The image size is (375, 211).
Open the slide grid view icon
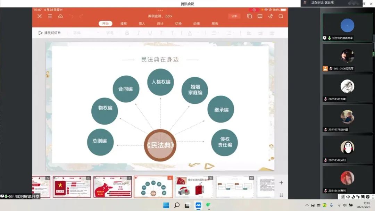(x=281, y=195)
